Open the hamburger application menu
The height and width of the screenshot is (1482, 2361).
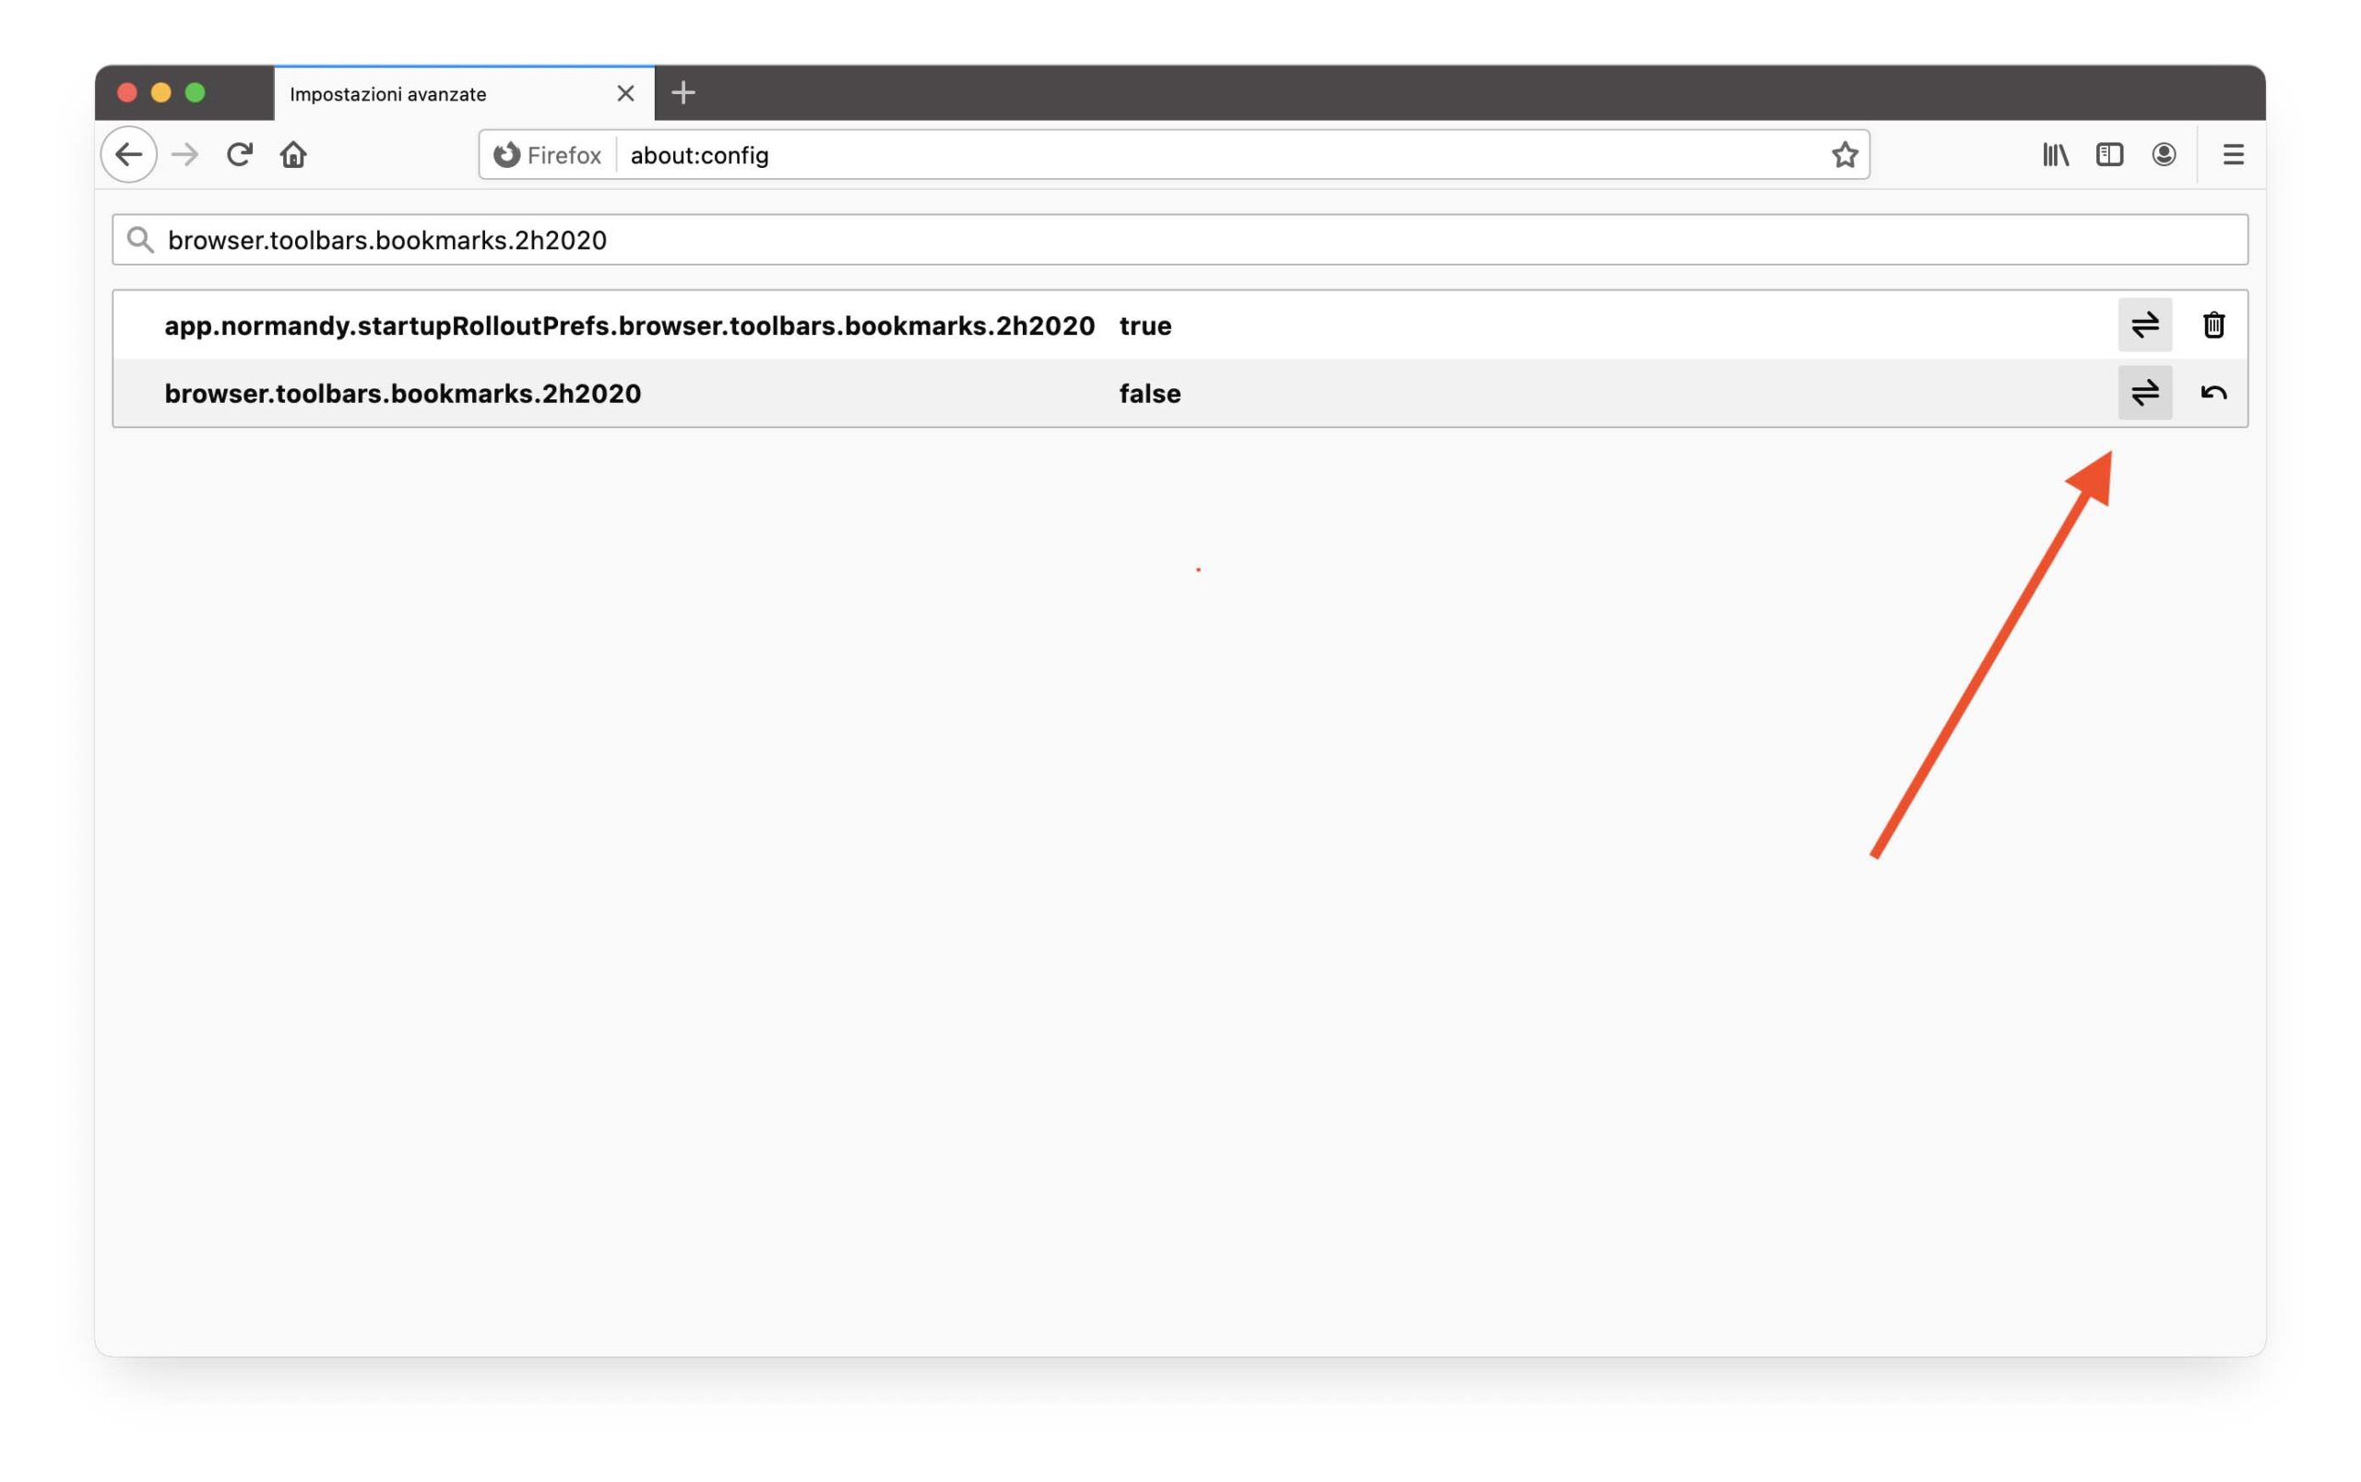(x=2233, y=155)
